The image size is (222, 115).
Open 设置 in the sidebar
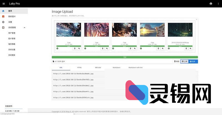14,22
